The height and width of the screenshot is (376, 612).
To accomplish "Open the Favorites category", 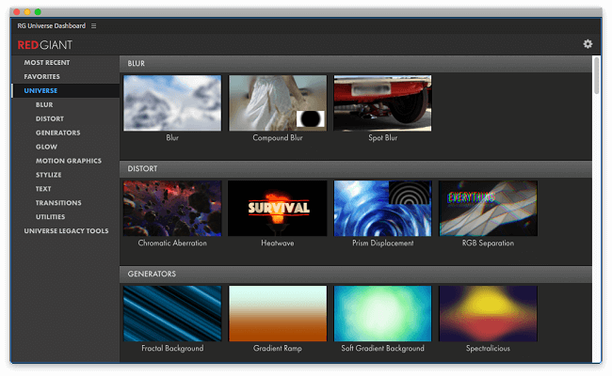I will click(41, 76).
